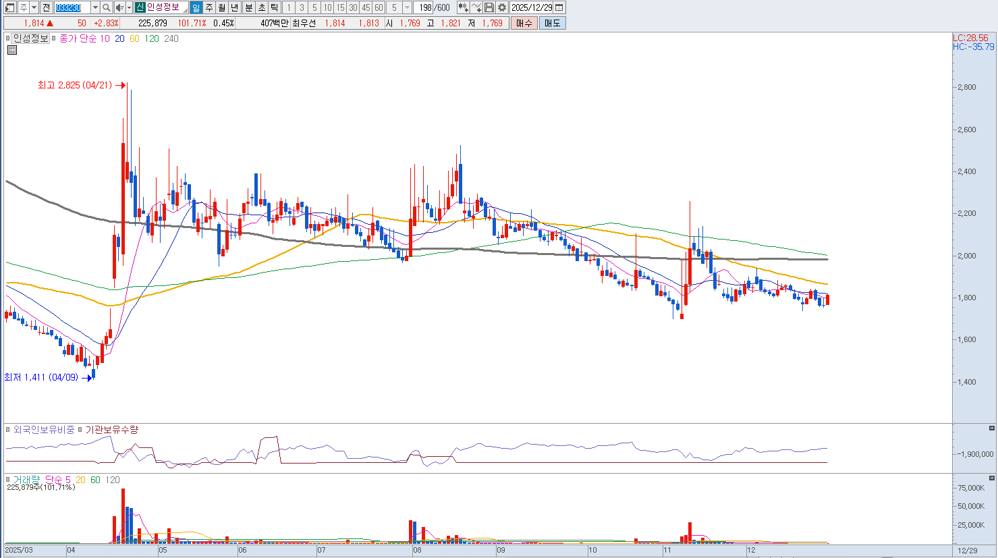Click the stock code input field
The width and height of the screenshot is (998, 558).
[72, 7]
